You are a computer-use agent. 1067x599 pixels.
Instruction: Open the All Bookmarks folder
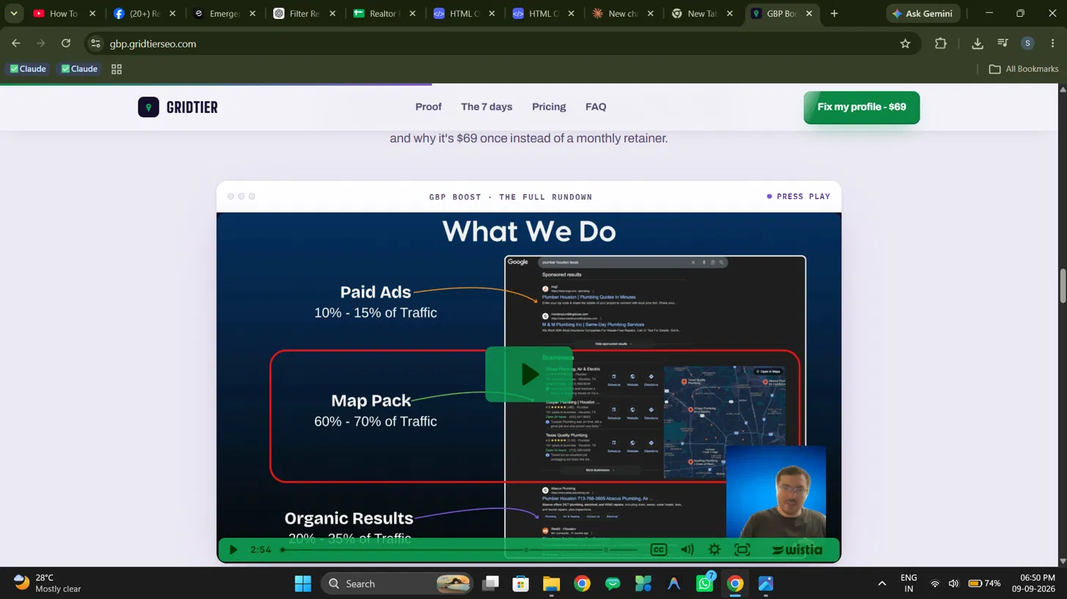click(x=1024, y=69)
